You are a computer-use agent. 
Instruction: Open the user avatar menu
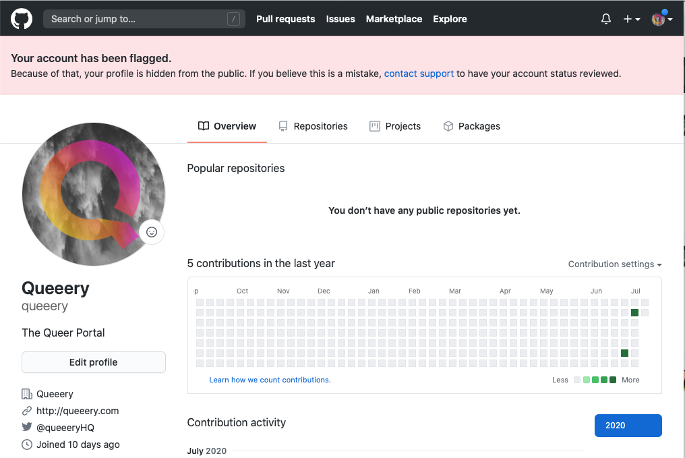point(662,19)
